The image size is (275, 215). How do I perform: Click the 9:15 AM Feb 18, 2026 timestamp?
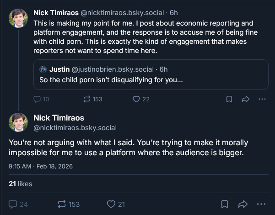[x=40, y=167]
